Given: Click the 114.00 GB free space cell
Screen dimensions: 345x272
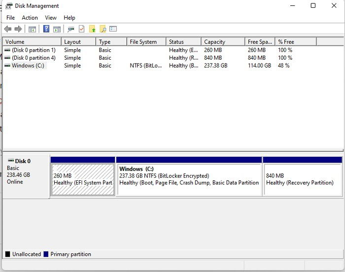Looking at the screenshot, I should (x=259, y=66).
